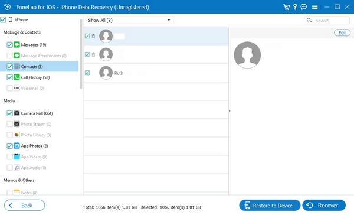
Task: Uncheck the checkbox beside Ruth contact
Action: click(87, 73)
